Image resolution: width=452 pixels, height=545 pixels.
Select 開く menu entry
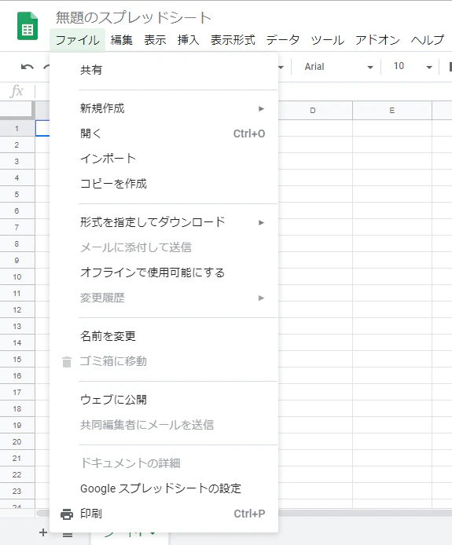pos(164,134)
